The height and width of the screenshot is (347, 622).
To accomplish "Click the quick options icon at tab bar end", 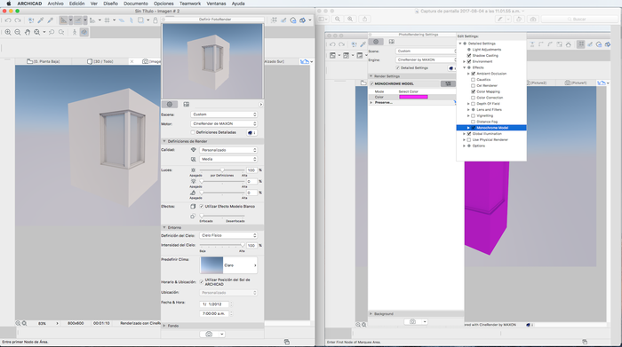I will [x=305, y=61].
